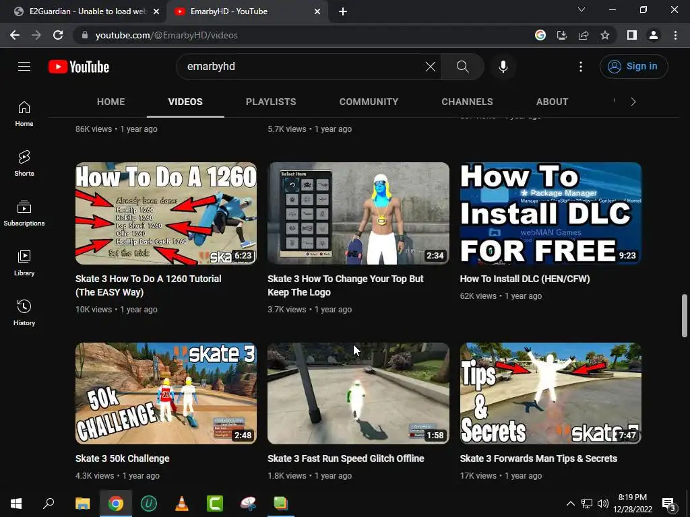Click the Sign in button
This screenshot has width=690, height=517.
click(x=633, y=67)
